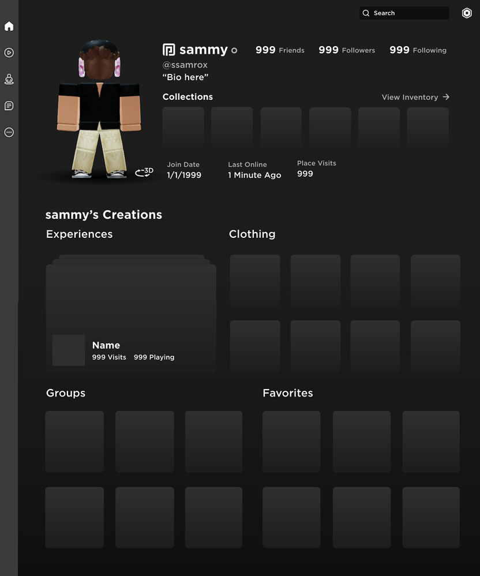
Task: Click the avatar character image
Action: [99, 109]
